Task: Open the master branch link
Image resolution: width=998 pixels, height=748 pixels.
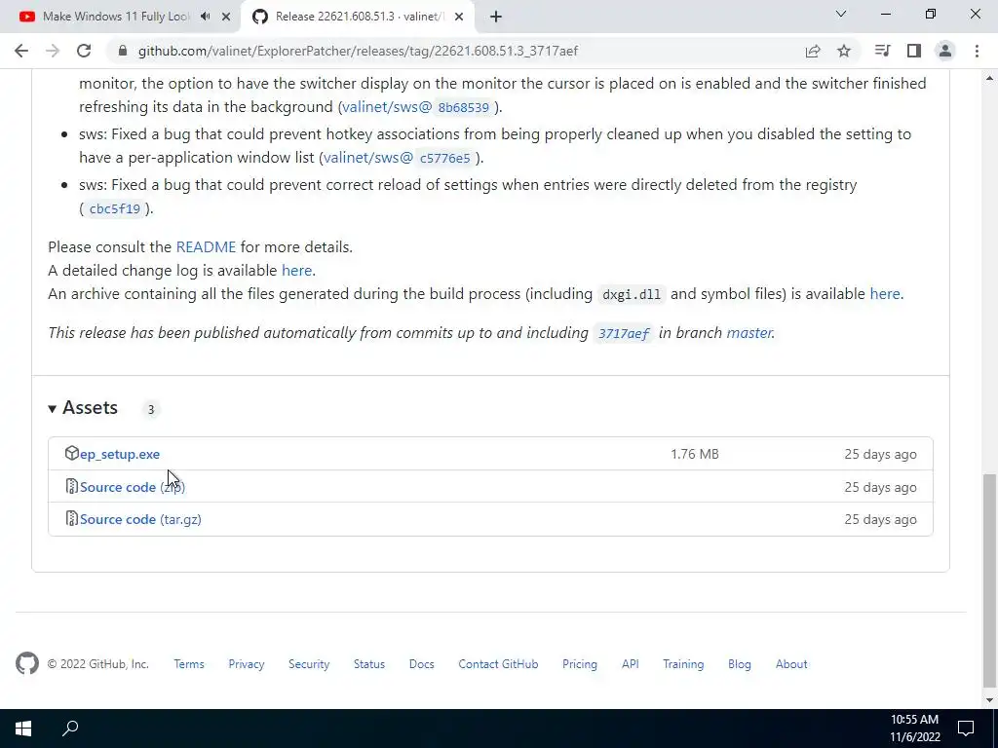Action: click(749, 333)
